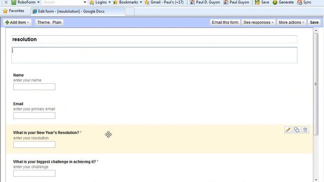Click the pencil edit icon on resolution question
Viewport: 324px width, 182px height.
(288, 130)
